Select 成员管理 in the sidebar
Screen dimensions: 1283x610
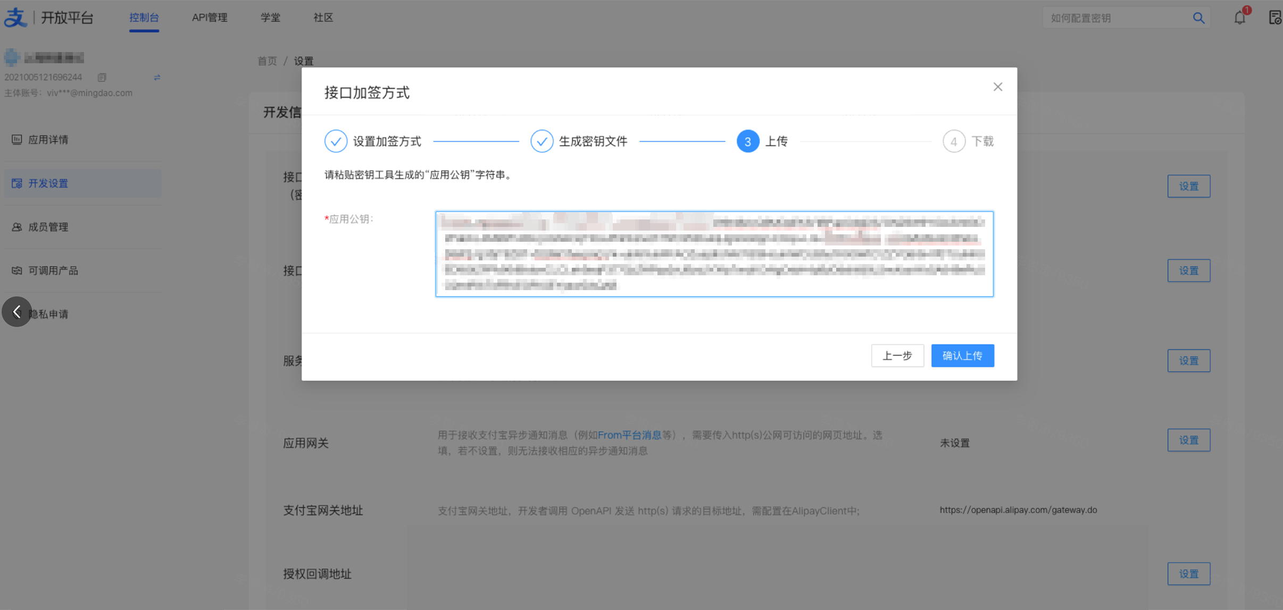48,227
